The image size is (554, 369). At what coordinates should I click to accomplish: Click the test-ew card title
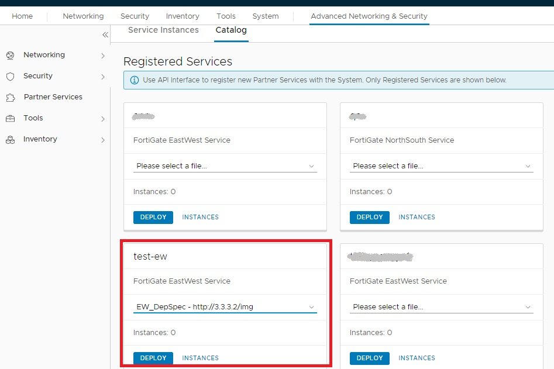150,256
